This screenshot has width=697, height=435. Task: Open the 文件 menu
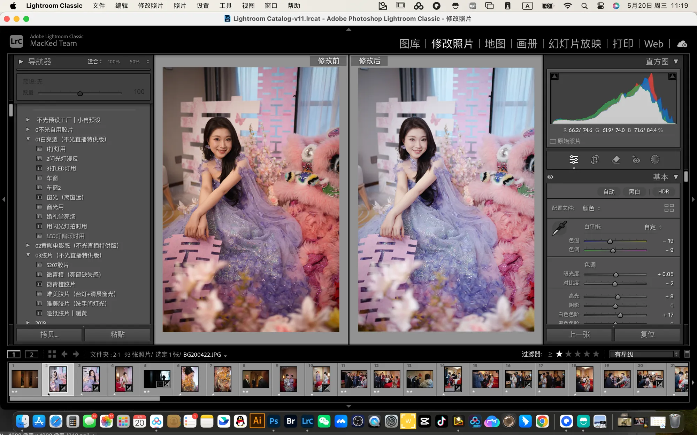click(x=99, y=6)
